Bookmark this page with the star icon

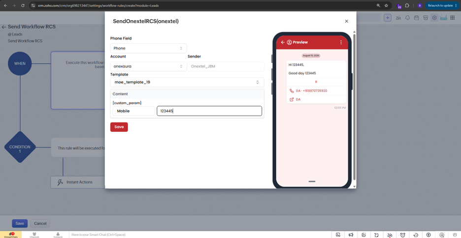point(386,5)
